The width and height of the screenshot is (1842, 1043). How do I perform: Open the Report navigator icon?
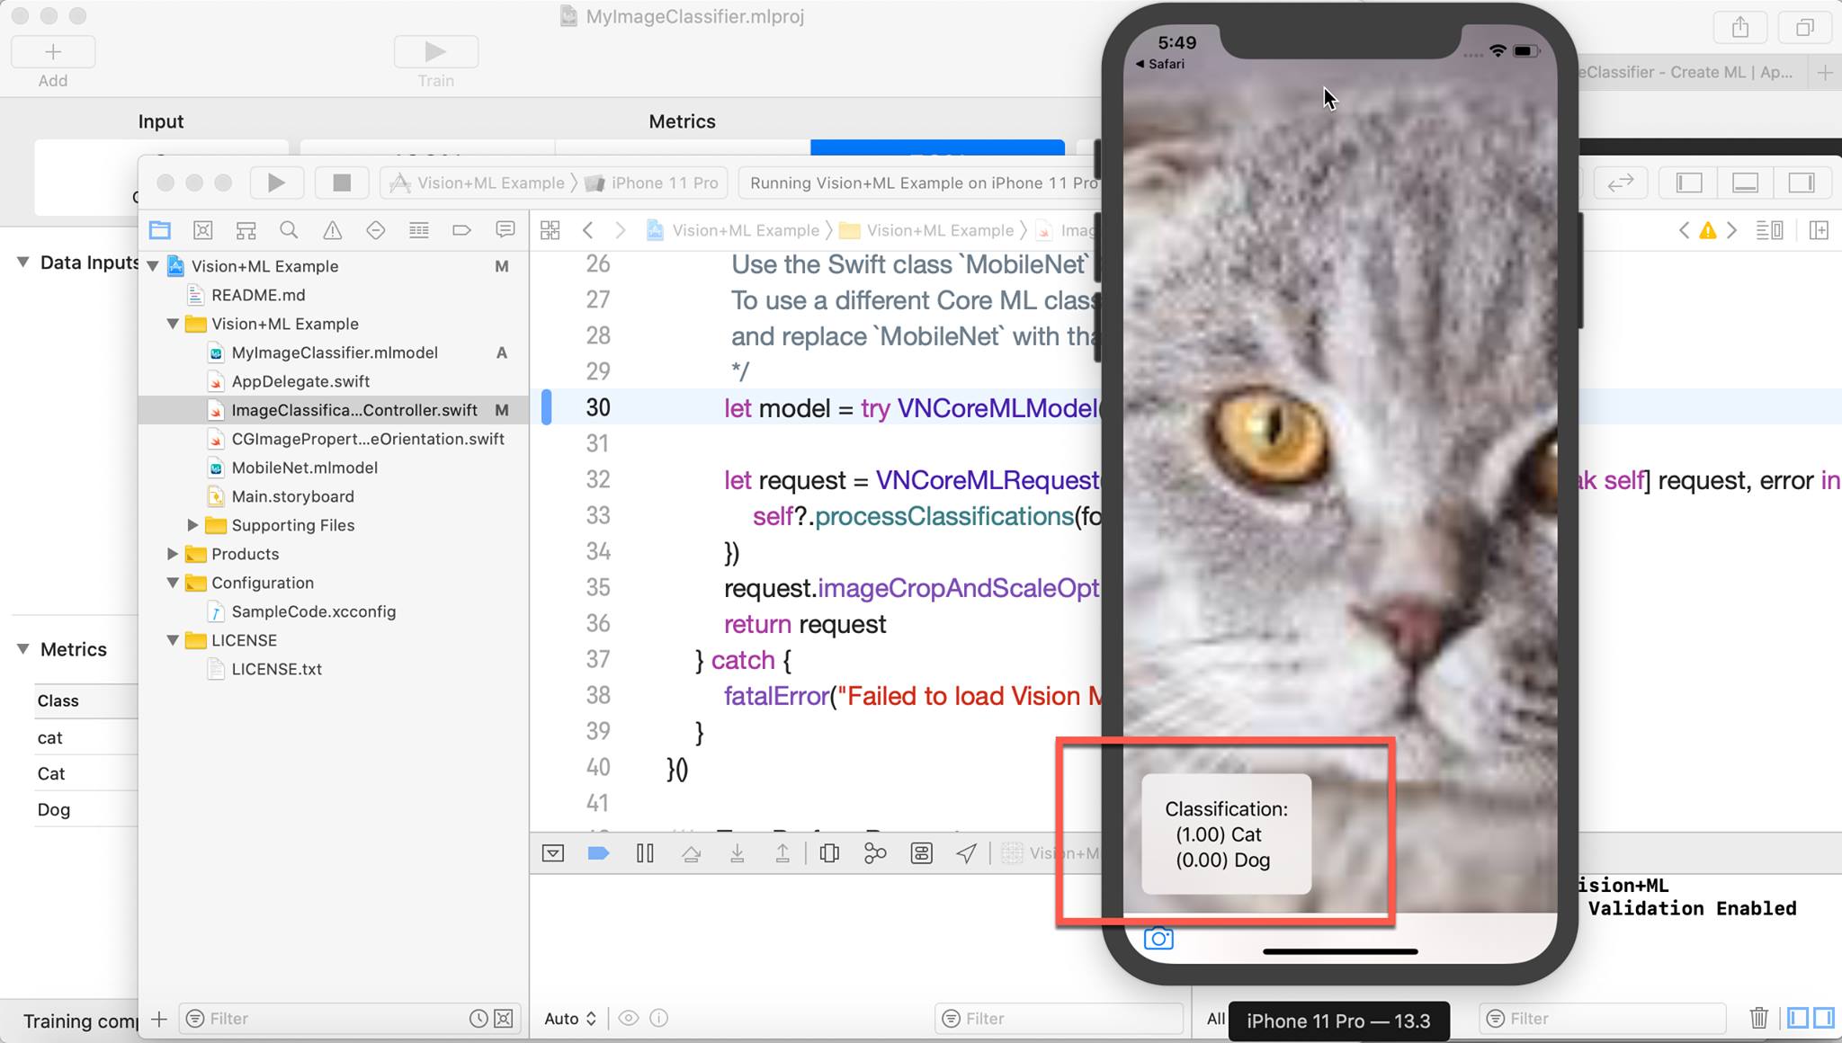505,230
